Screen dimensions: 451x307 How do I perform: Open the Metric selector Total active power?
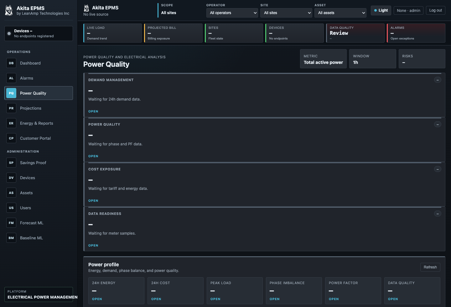(323, 59)
